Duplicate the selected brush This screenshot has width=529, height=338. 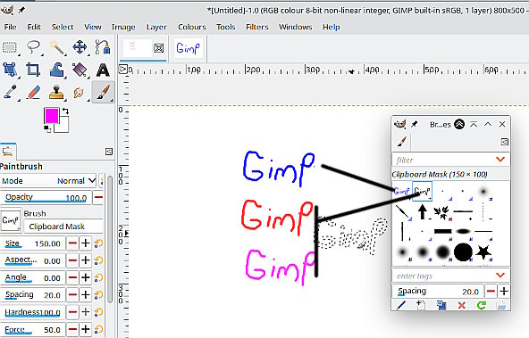pos(441,305)
